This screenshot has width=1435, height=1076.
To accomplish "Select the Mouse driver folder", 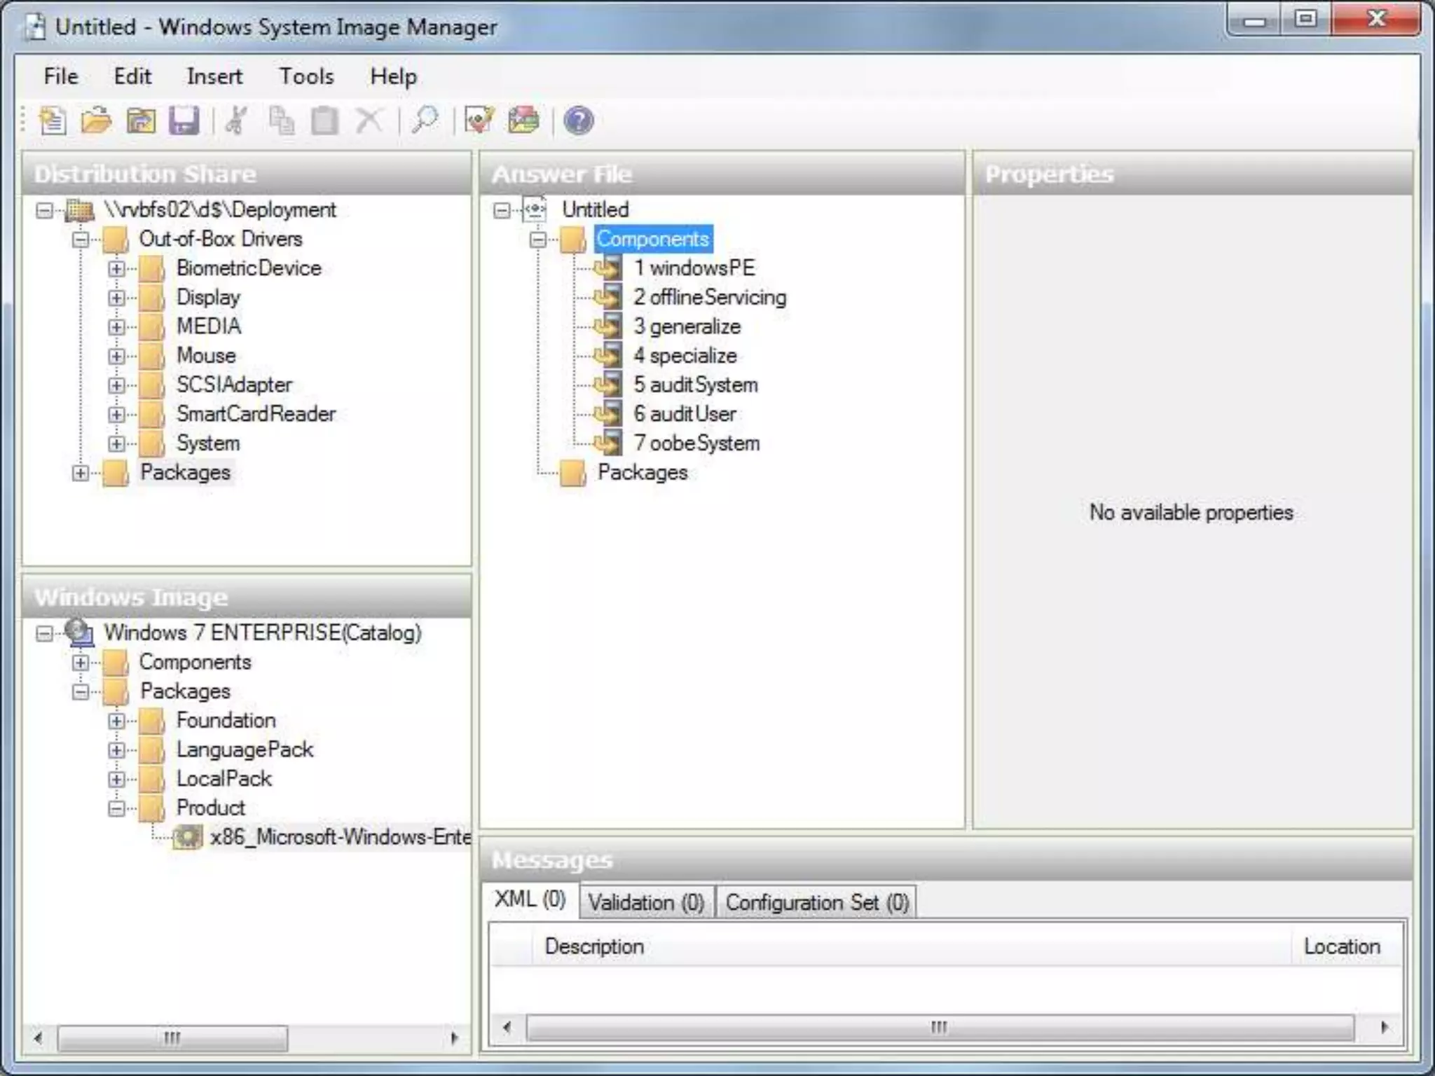I will (x=206, y=355).
